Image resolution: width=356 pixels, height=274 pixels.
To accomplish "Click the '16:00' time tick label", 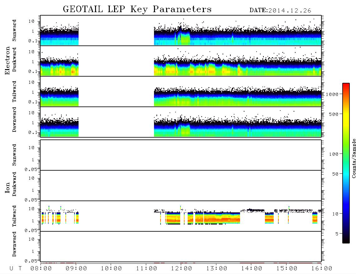I will click(x=322, y=269).
